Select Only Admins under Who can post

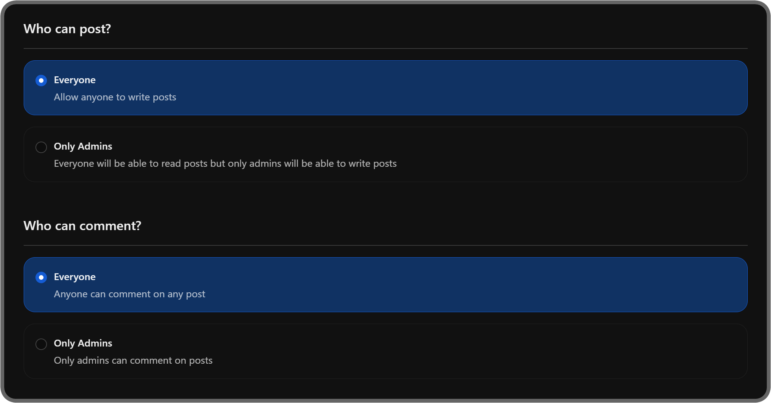(41, 147)
